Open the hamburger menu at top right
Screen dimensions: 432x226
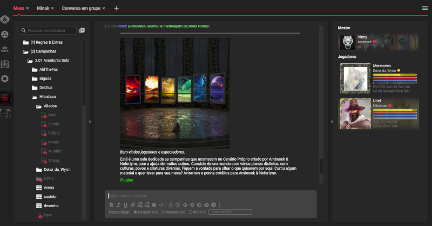coord(425,8)
